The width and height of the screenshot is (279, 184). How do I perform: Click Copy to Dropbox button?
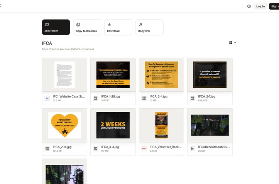click(87, 27)
